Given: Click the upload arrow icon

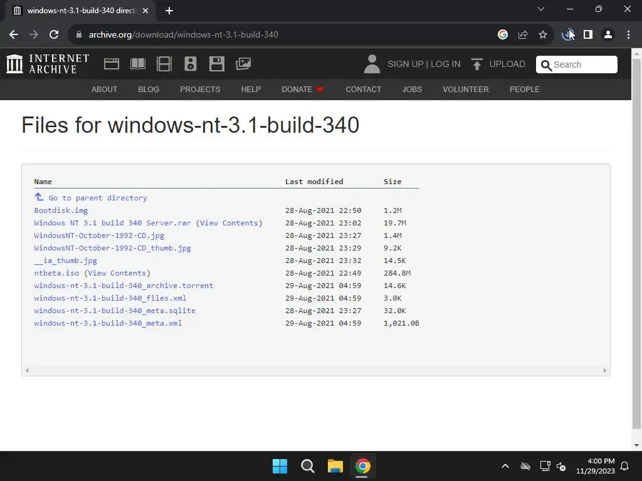Looking at the screenshot, I should coord(476,65).
